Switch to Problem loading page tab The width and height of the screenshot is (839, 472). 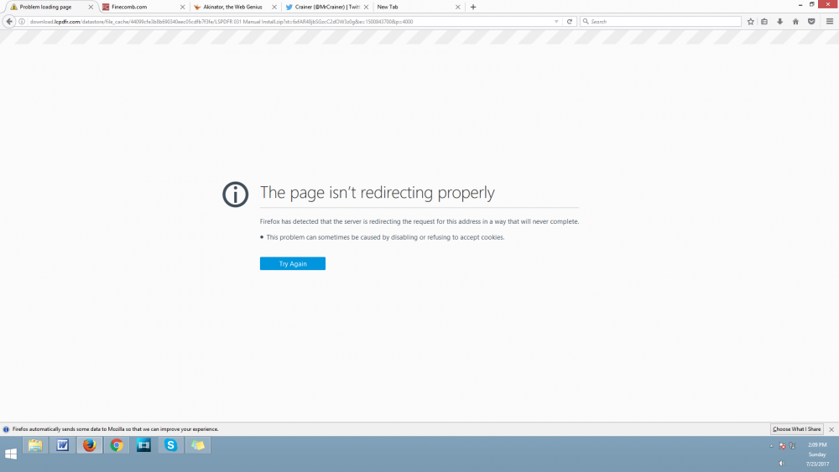click(x=46, y=7)
